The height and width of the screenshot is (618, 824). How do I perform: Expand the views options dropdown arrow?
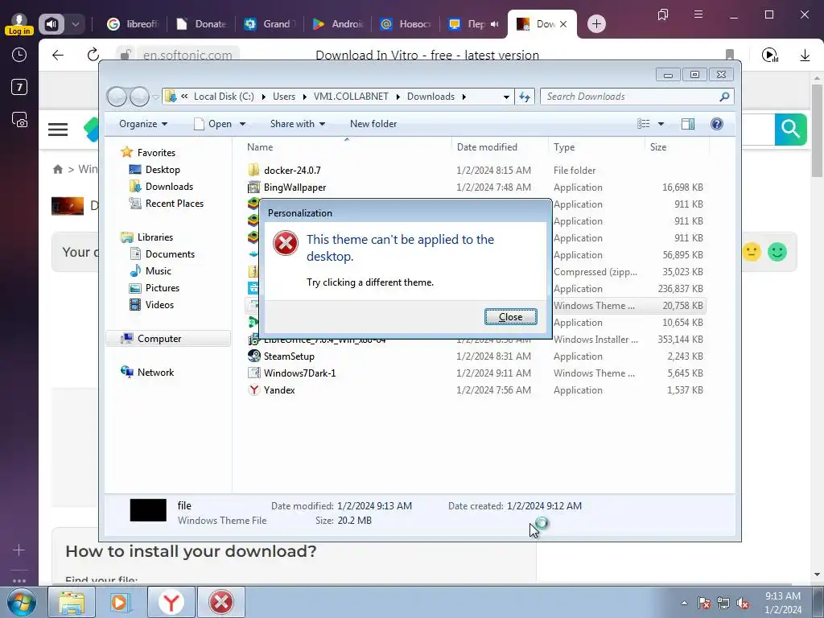661,124
